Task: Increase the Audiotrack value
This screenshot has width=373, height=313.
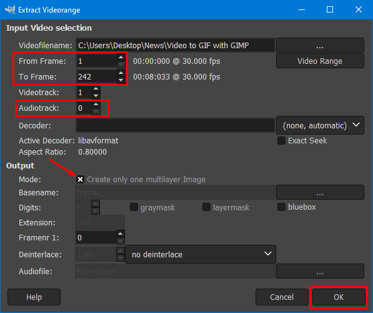Action: click(x=96, y=104)
